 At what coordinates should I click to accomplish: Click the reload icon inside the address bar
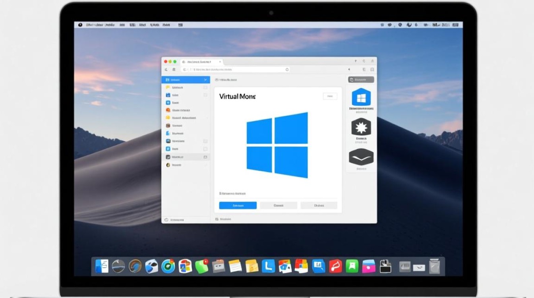click(x=287, y=70)
